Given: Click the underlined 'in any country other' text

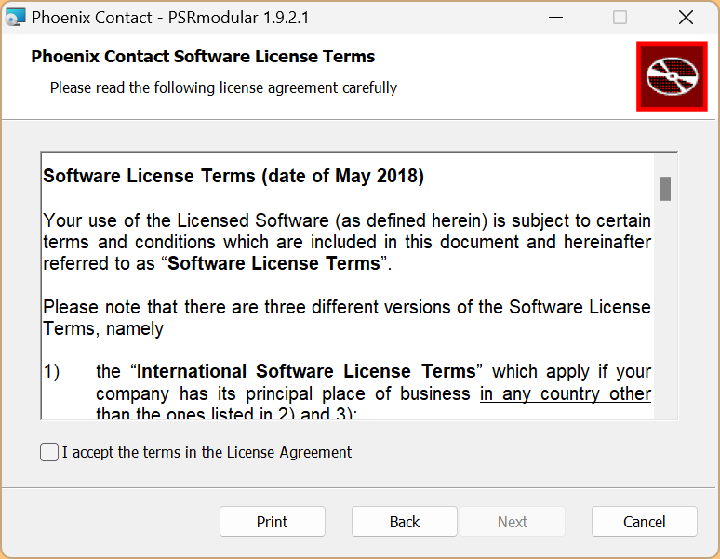Looking at the screenshot, I should click(566, 393).
